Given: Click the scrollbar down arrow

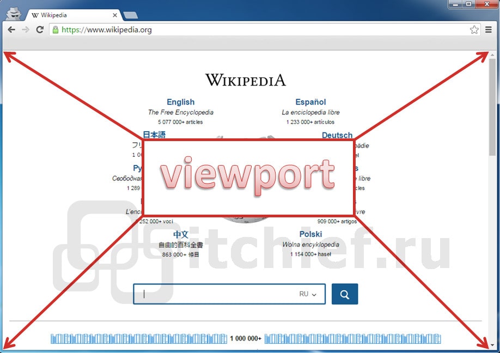Looking at the screenshot, I should pyautogui.click(x=492, y=345).
